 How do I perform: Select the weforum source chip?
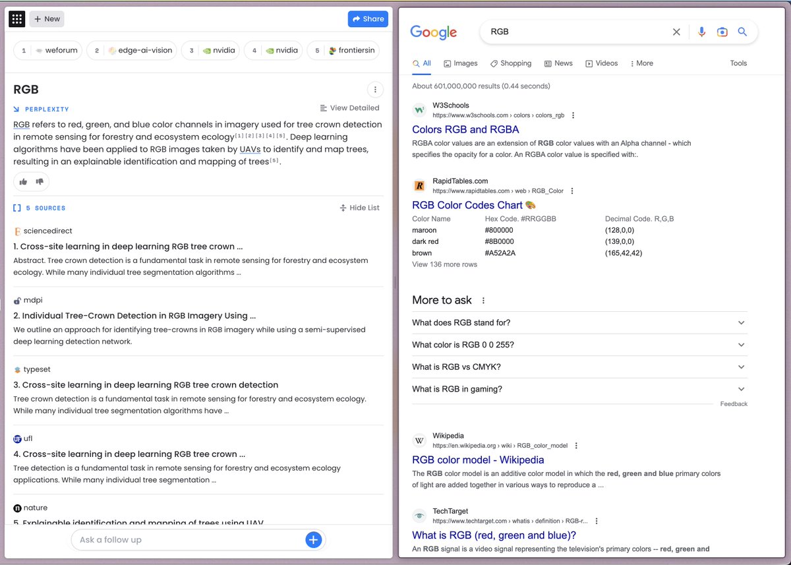click(47, 51)
